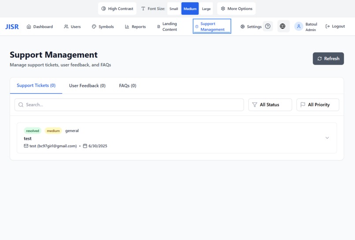The height and width of the screenshot is (240, 355).
Task: Open help with the question mark icon
Action: (x=268, y=26)
